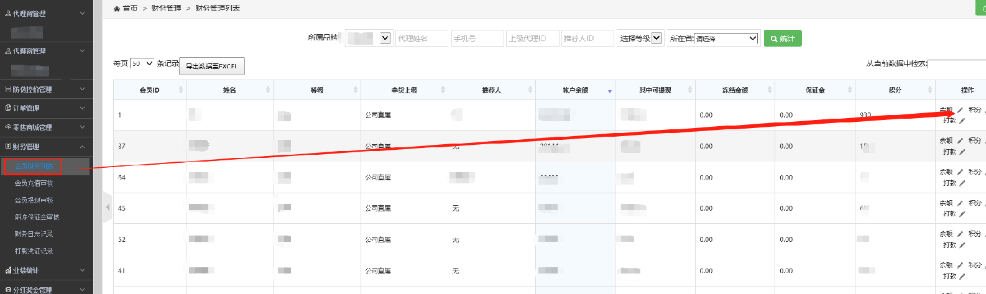This screenshot has height=294, width=986.
Task: Expand 零售商城管理 sidebar menu
Action: pos(46,127)
